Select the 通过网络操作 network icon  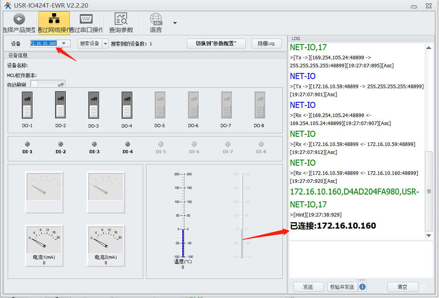pyautogui.click(x=54, y=19)
